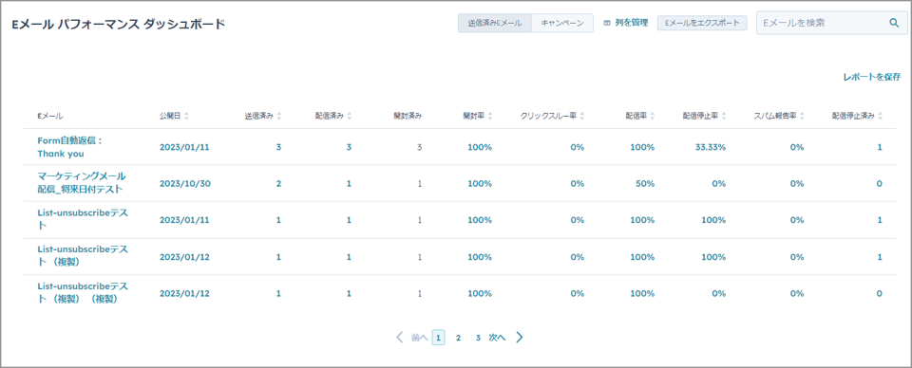Switch to the キャンペーン tab

tap(561, 23)
